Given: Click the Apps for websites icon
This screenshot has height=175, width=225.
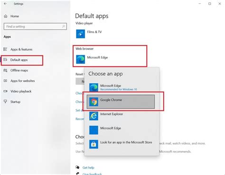Looking at the screenshot, I should click(x=5, y=81).
